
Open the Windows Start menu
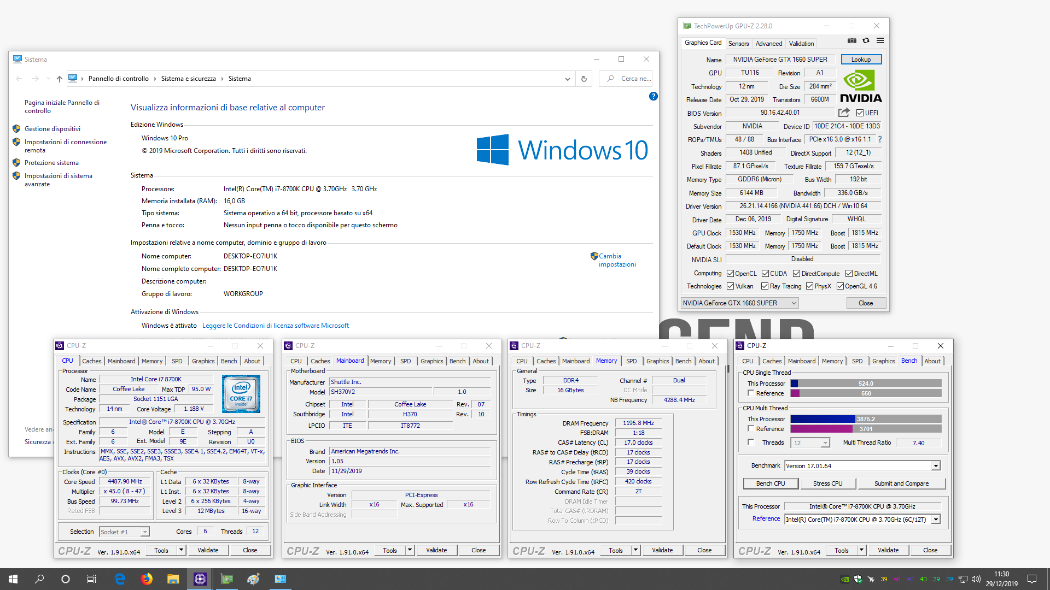pos(13,579)
